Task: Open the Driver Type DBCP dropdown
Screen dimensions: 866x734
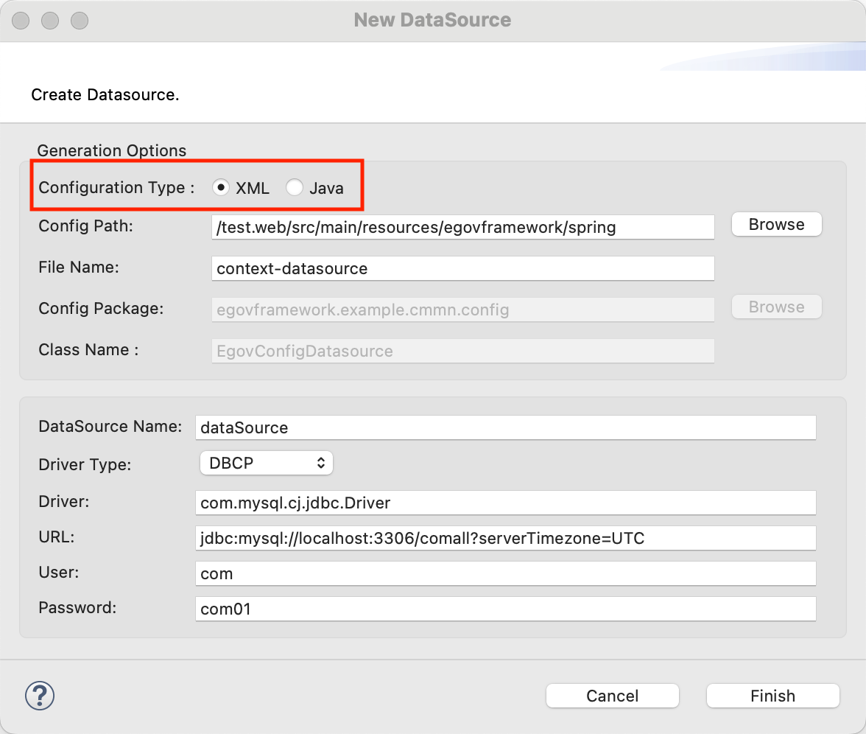Action: [x=266, y=464]
